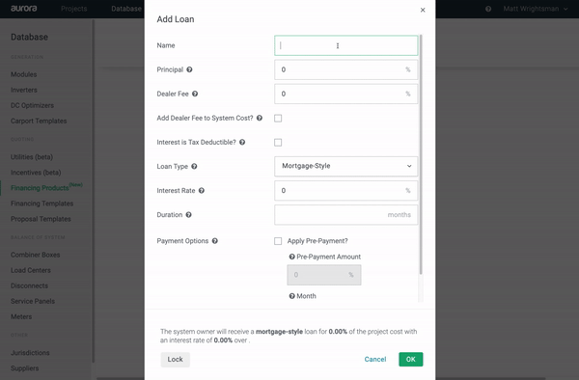Click the Interest Rate help icon
579x380 pixels.
[202, 190]
